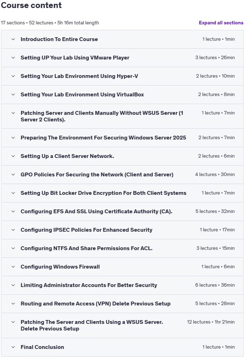Open Configuring Windows Firewall section title

click(x=60, y=267)
